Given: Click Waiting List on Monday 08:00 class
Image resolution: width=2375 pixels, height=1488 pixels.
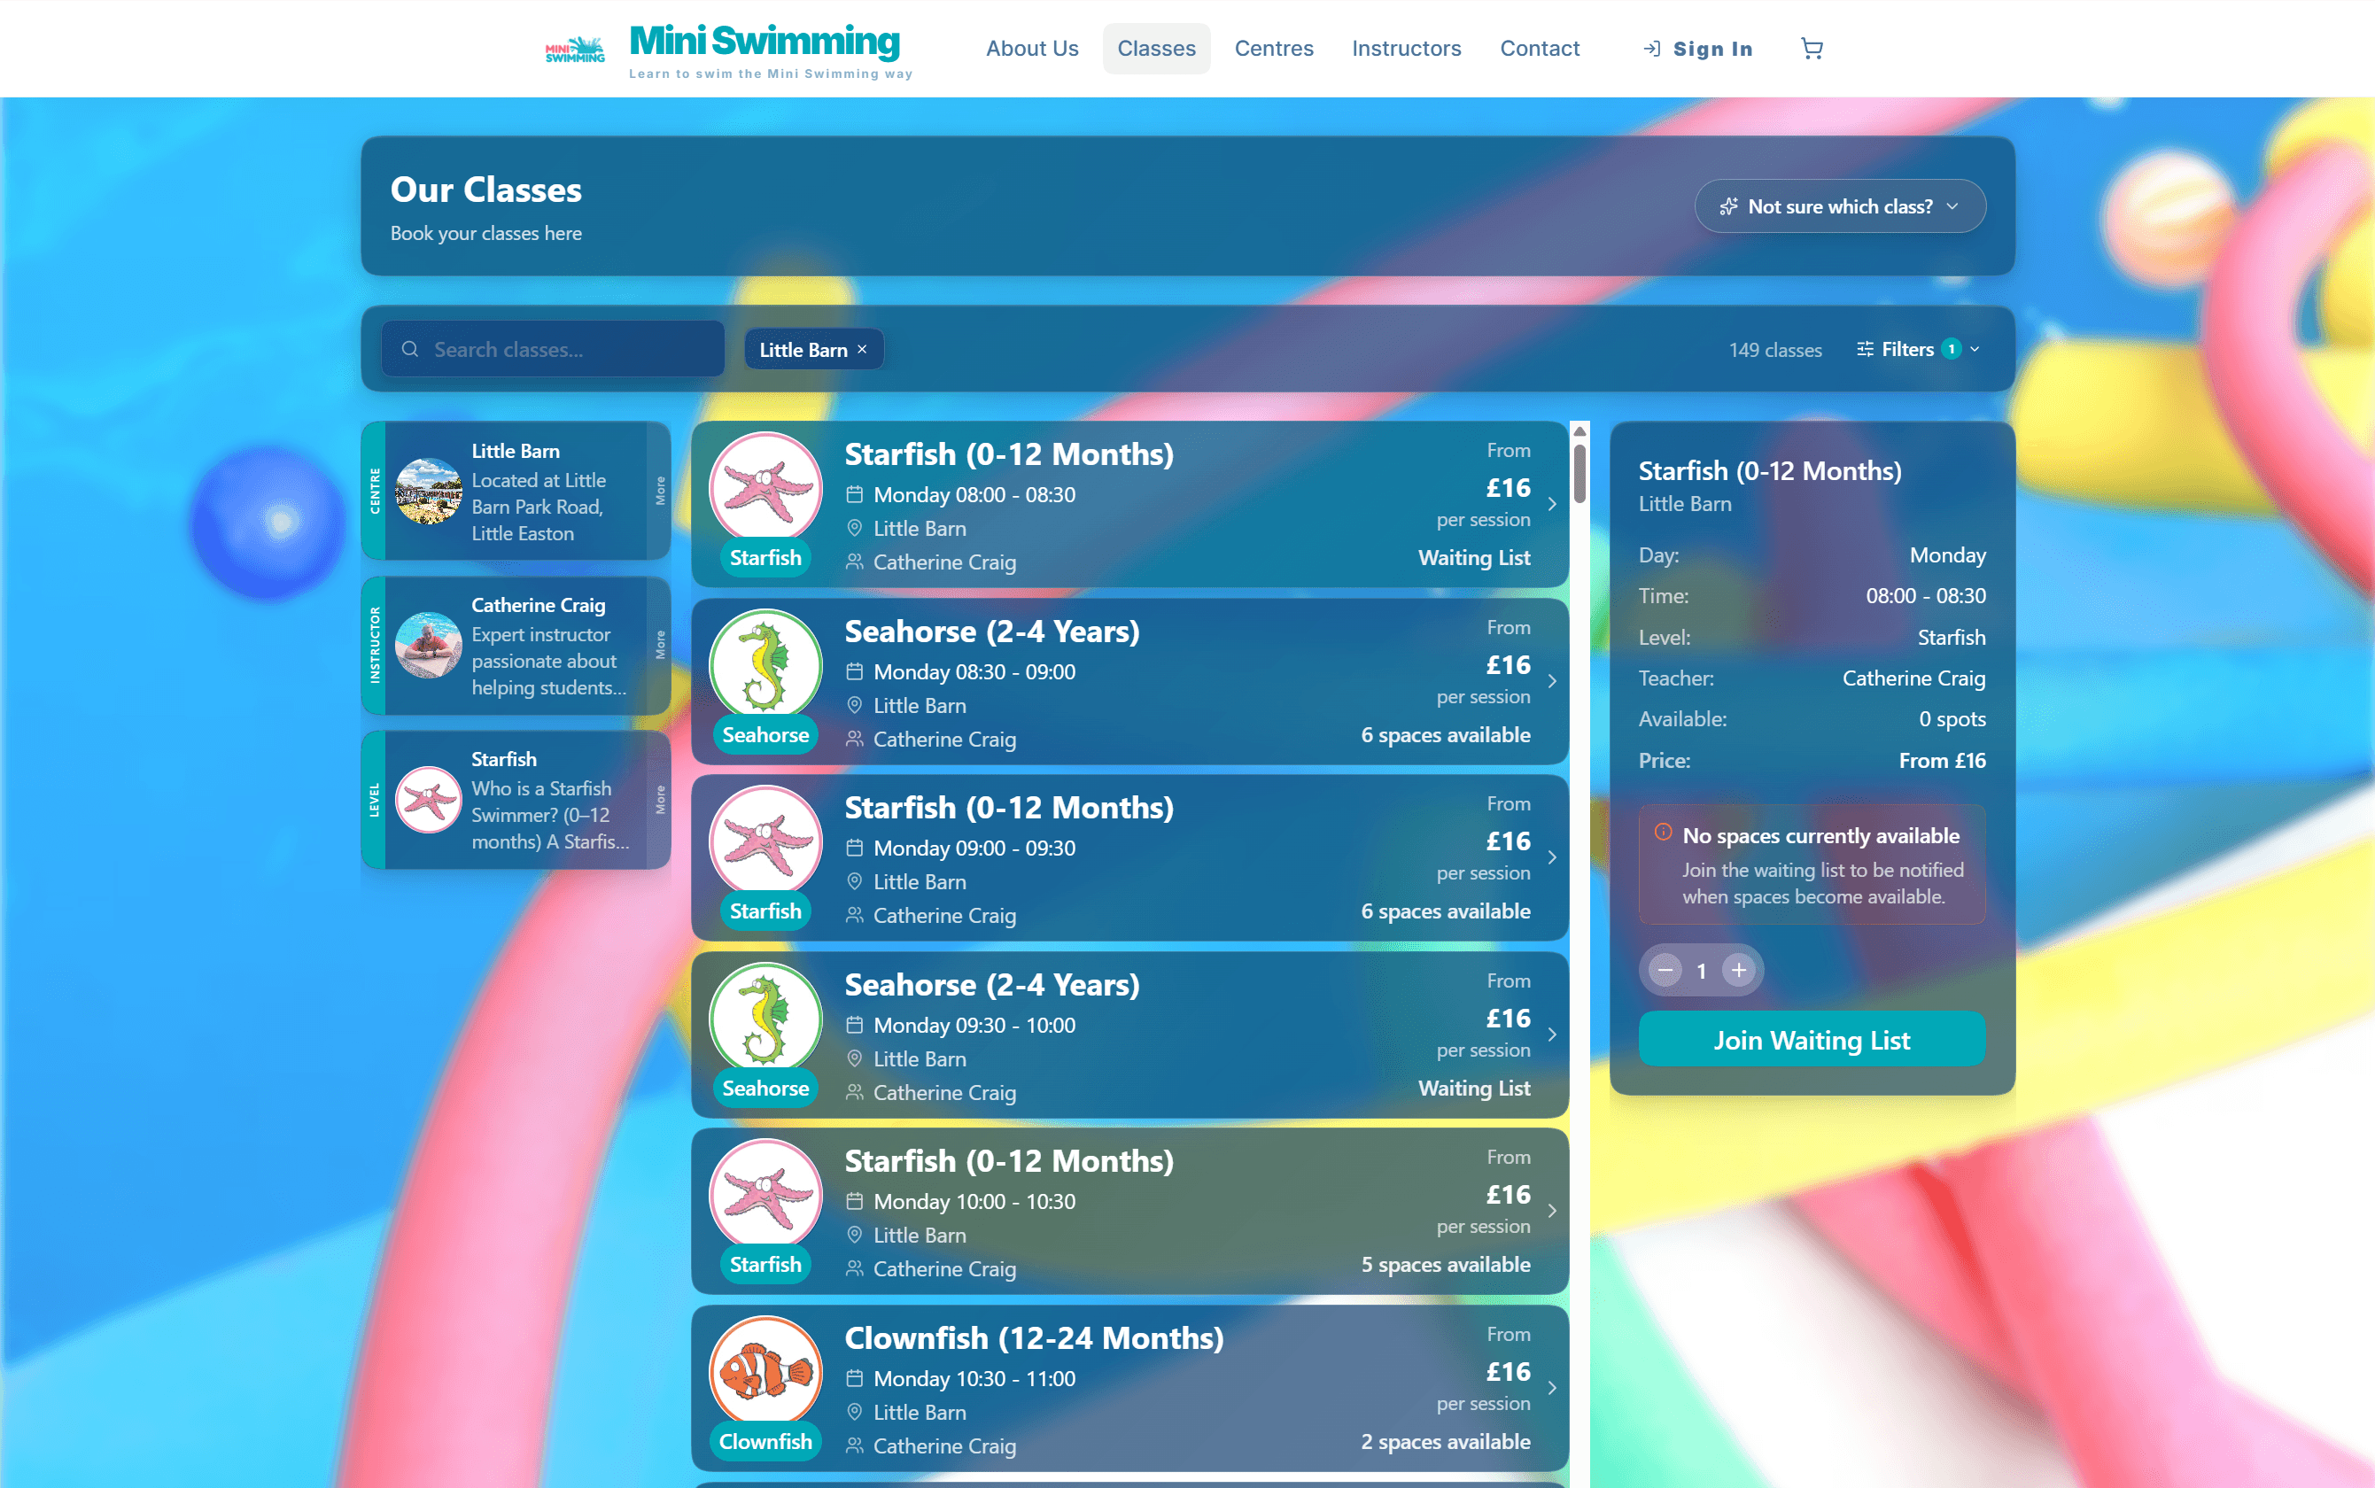Looking at the screenshot, I should (x=1473, y=558).
